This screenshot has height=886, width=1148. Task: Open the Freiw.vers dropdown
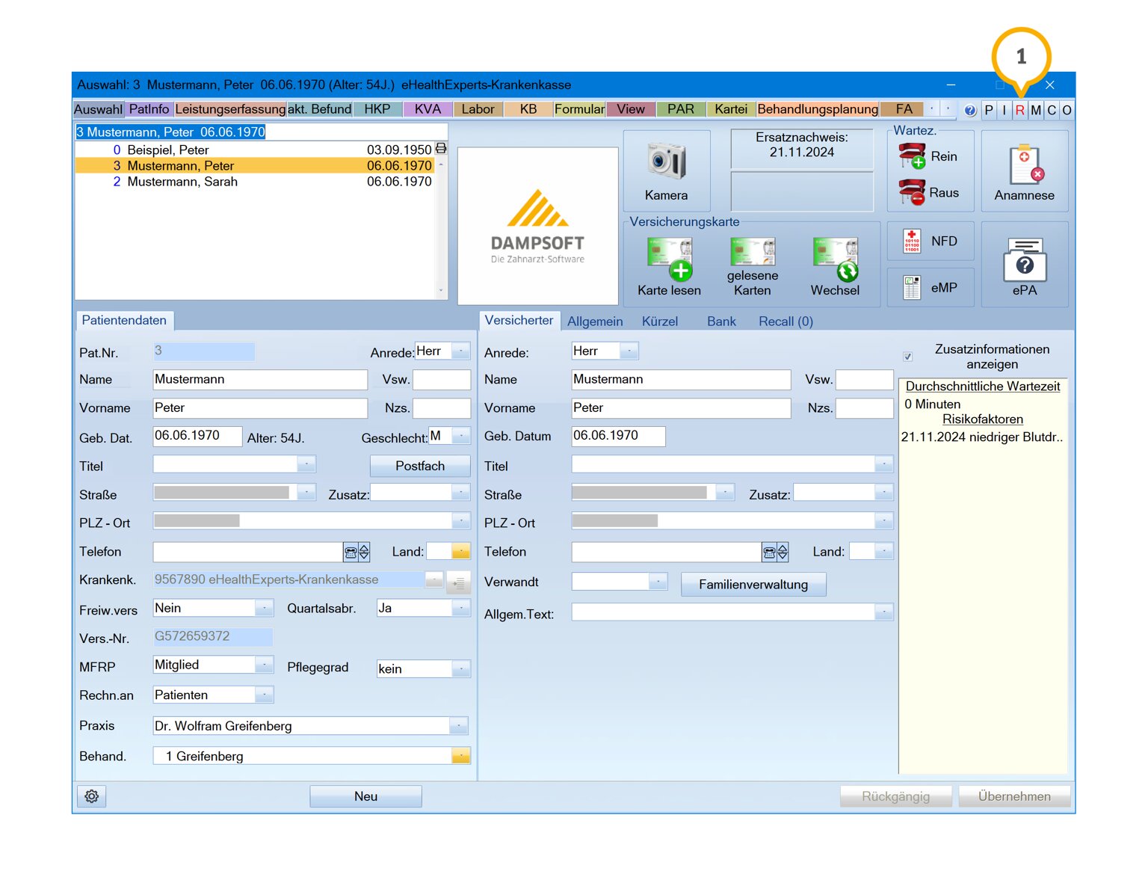[x=264, y=608]
